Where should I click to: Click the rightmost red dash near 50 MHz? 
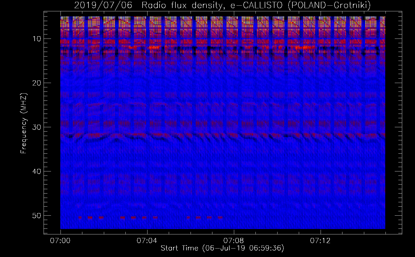[x=220, y=217]
